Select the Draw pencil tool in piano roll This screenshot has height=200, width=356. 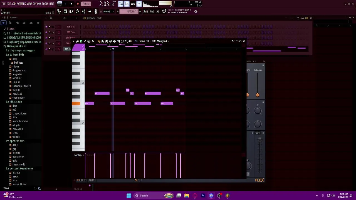[99, 41]
